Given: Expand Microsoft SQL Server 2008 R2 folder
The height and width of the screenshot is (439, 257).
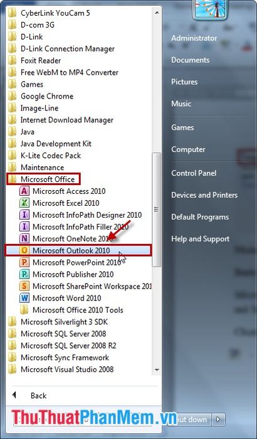Looking at the screenshot, I should 62,346.
